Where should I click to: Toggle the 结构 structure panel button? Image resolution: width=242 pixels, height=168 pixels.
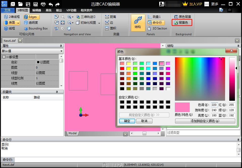pos(138,23)
